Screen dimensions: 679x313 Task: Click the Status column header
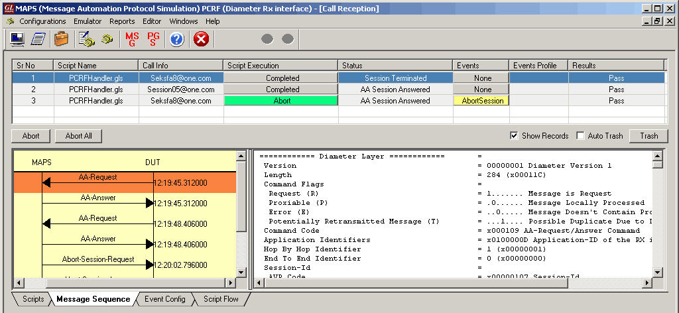[395, 66]
